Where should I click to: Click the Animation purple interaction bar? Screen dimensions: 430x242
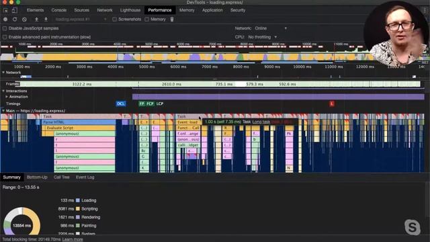pyautogui.click(x=278, y=97)
